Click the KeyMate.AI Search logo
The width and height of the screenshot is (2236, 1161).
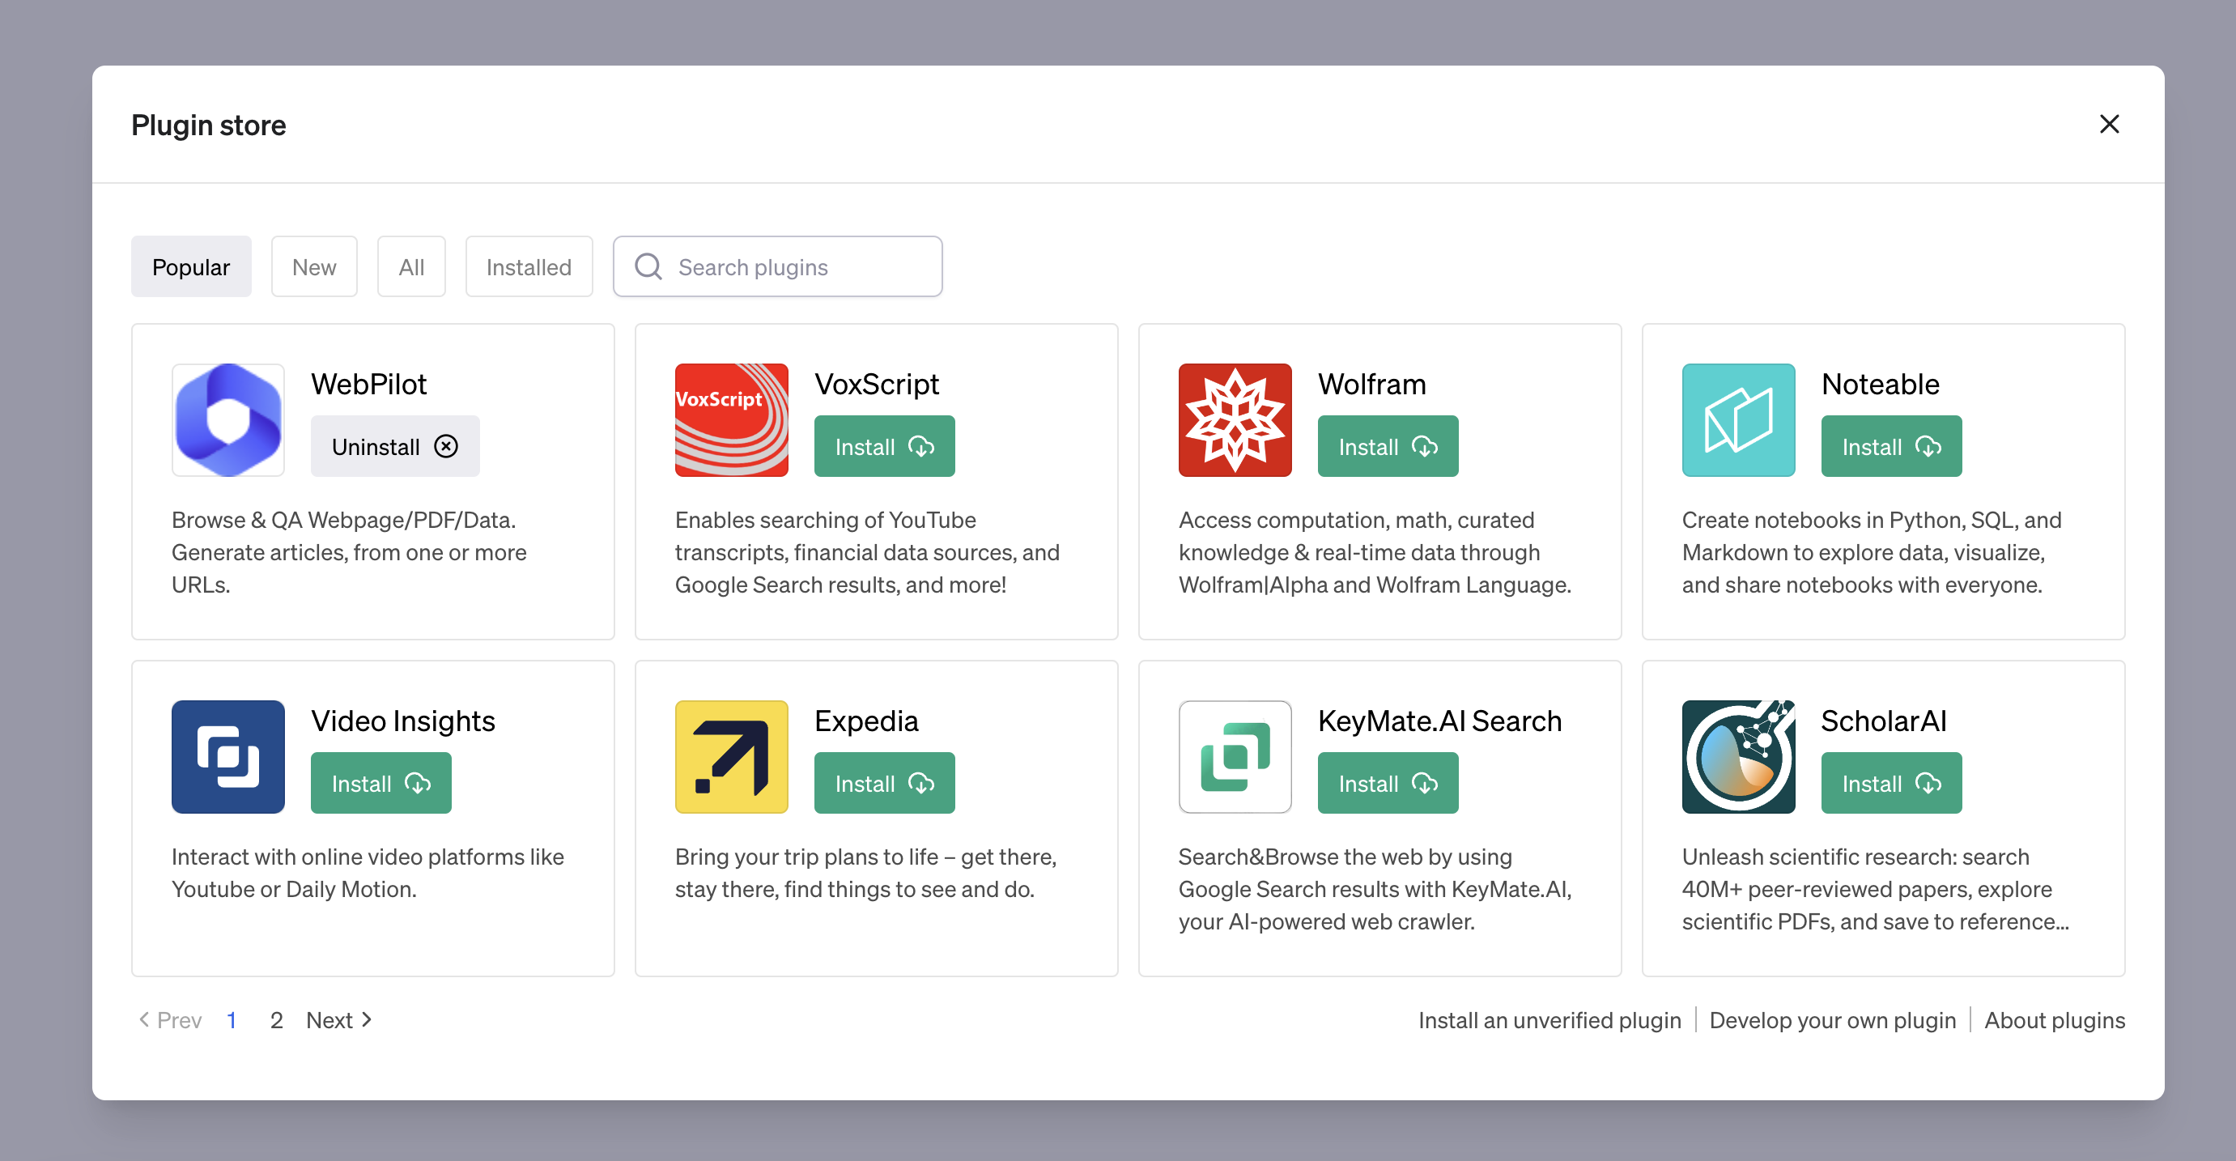click(1235, 756)
